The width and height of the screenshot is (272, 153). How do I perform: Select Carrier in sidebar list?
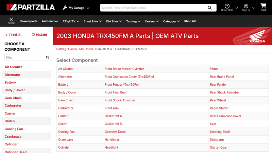pyautogui.click(x=10, y=113)
